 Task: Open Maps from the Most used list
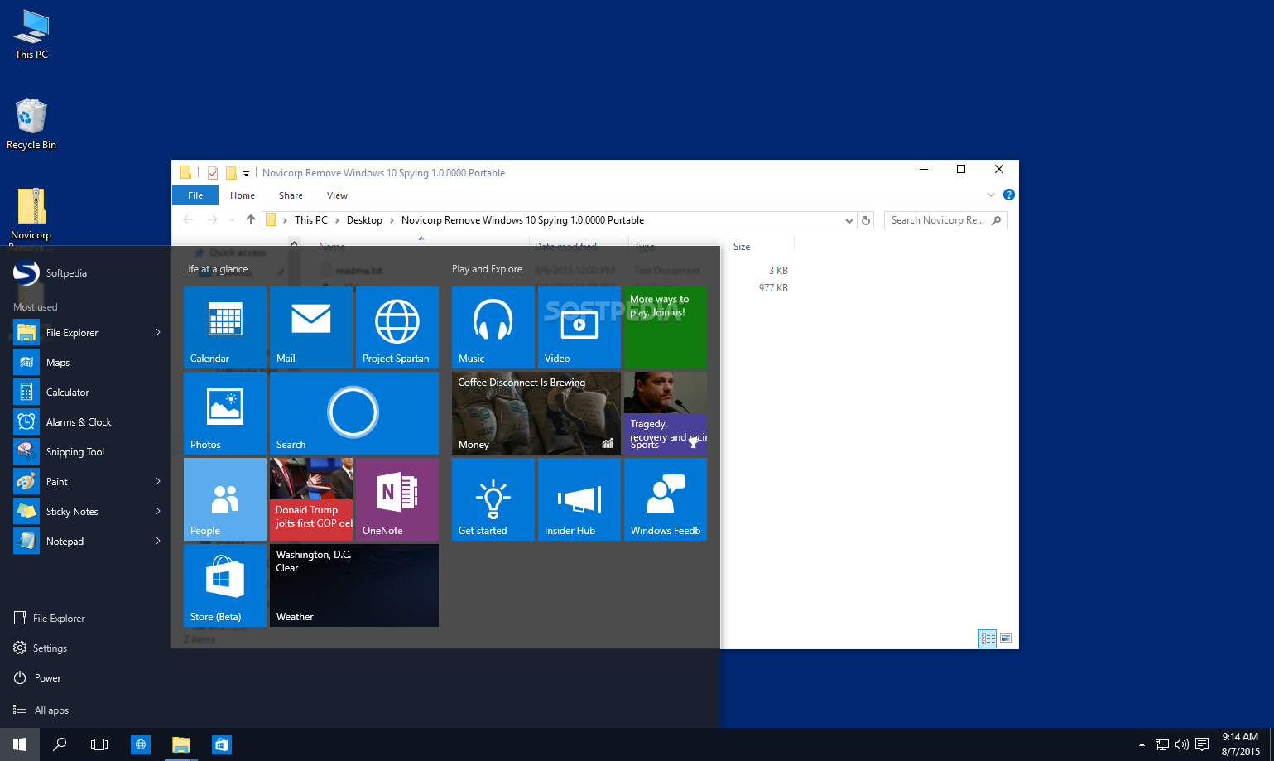click(86, 363)
